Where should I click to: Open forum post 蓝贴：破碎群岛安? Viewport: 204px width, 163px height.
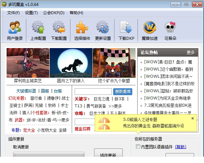[168, 91]
